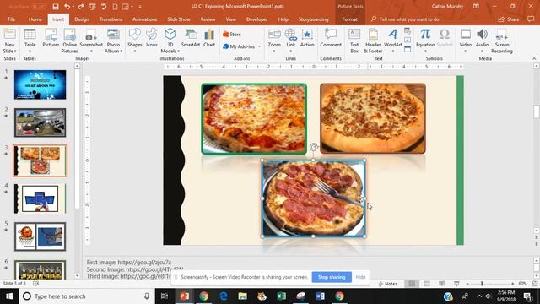The height and width of the screenshot is (304, 540).
Task: Select the sausage pizza picture
Action: coord(373,118)
